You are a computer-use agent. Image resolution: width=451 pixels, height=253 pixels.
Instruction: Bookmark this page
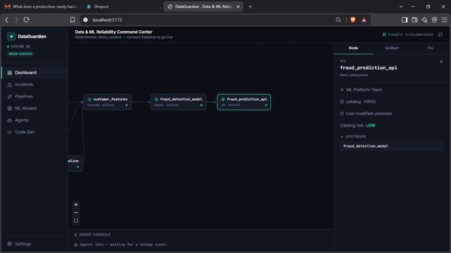(73, 20)
